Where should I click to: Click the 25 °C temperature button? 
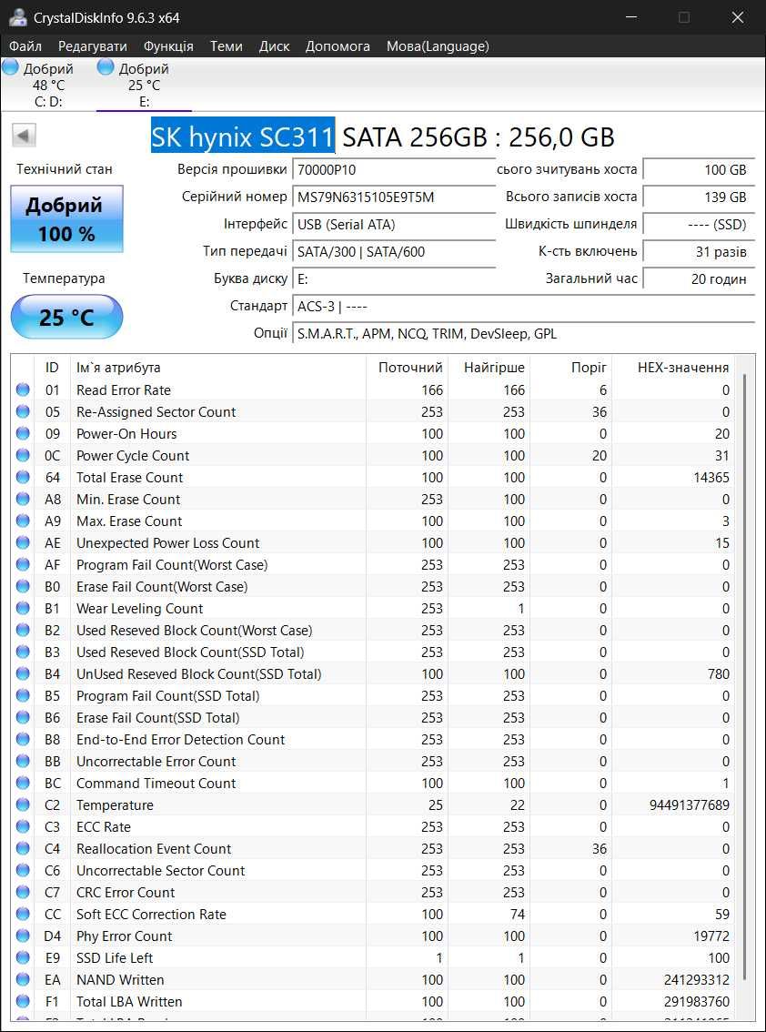(66, 318)
